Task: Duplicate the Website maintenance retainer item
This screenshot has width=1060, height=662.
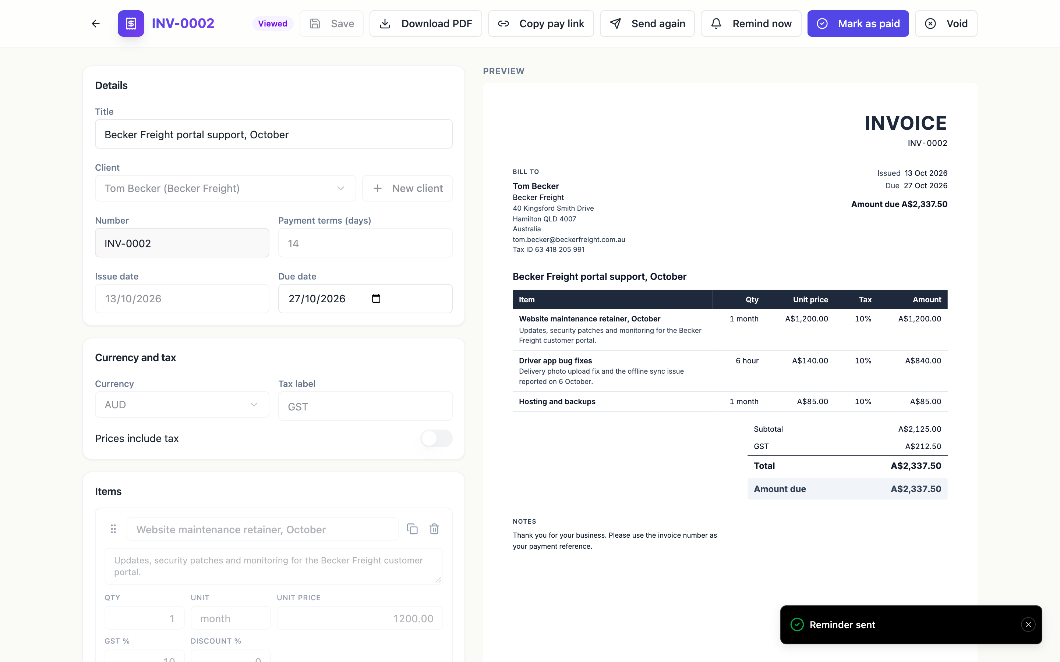Action: (412, 529)
